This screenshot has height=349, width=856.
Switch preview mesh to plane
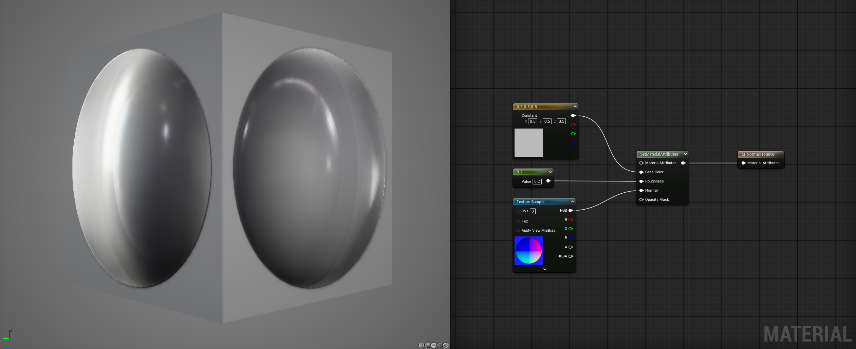(x=434, y=345)
